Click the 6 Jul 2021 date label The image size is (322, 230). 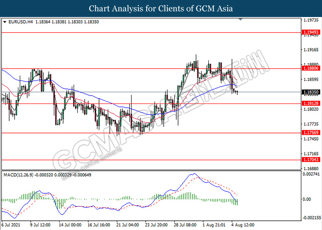(x=11, y=225)
